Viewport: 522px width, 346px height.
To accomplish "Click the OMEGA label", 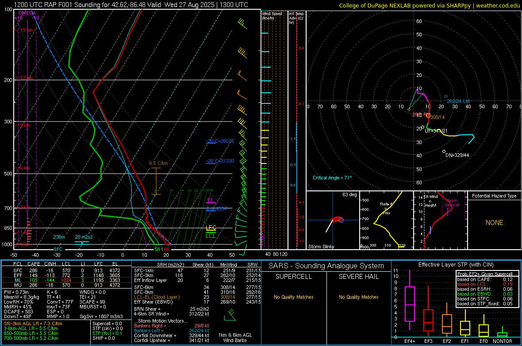I will coord(27,13).
